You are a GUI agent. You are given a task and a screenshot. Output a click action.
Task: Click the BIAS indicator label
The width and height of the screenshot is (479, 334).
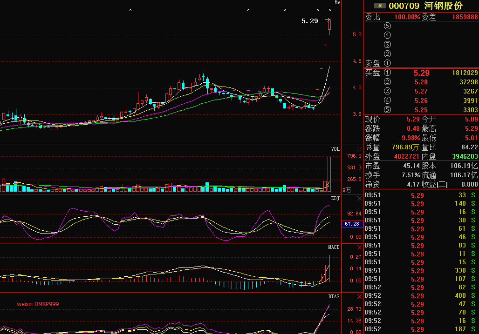click(x=334, y=296)
